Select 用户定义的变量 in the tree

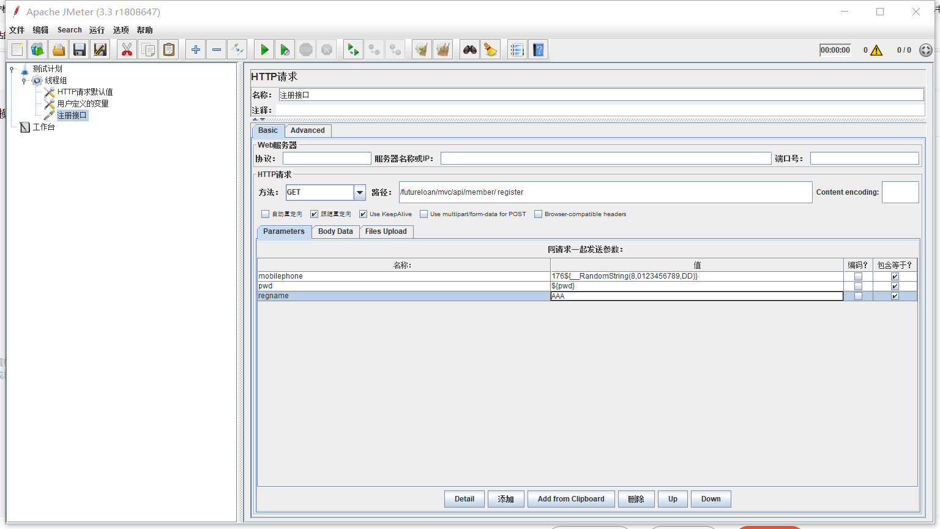pos(83,103)
